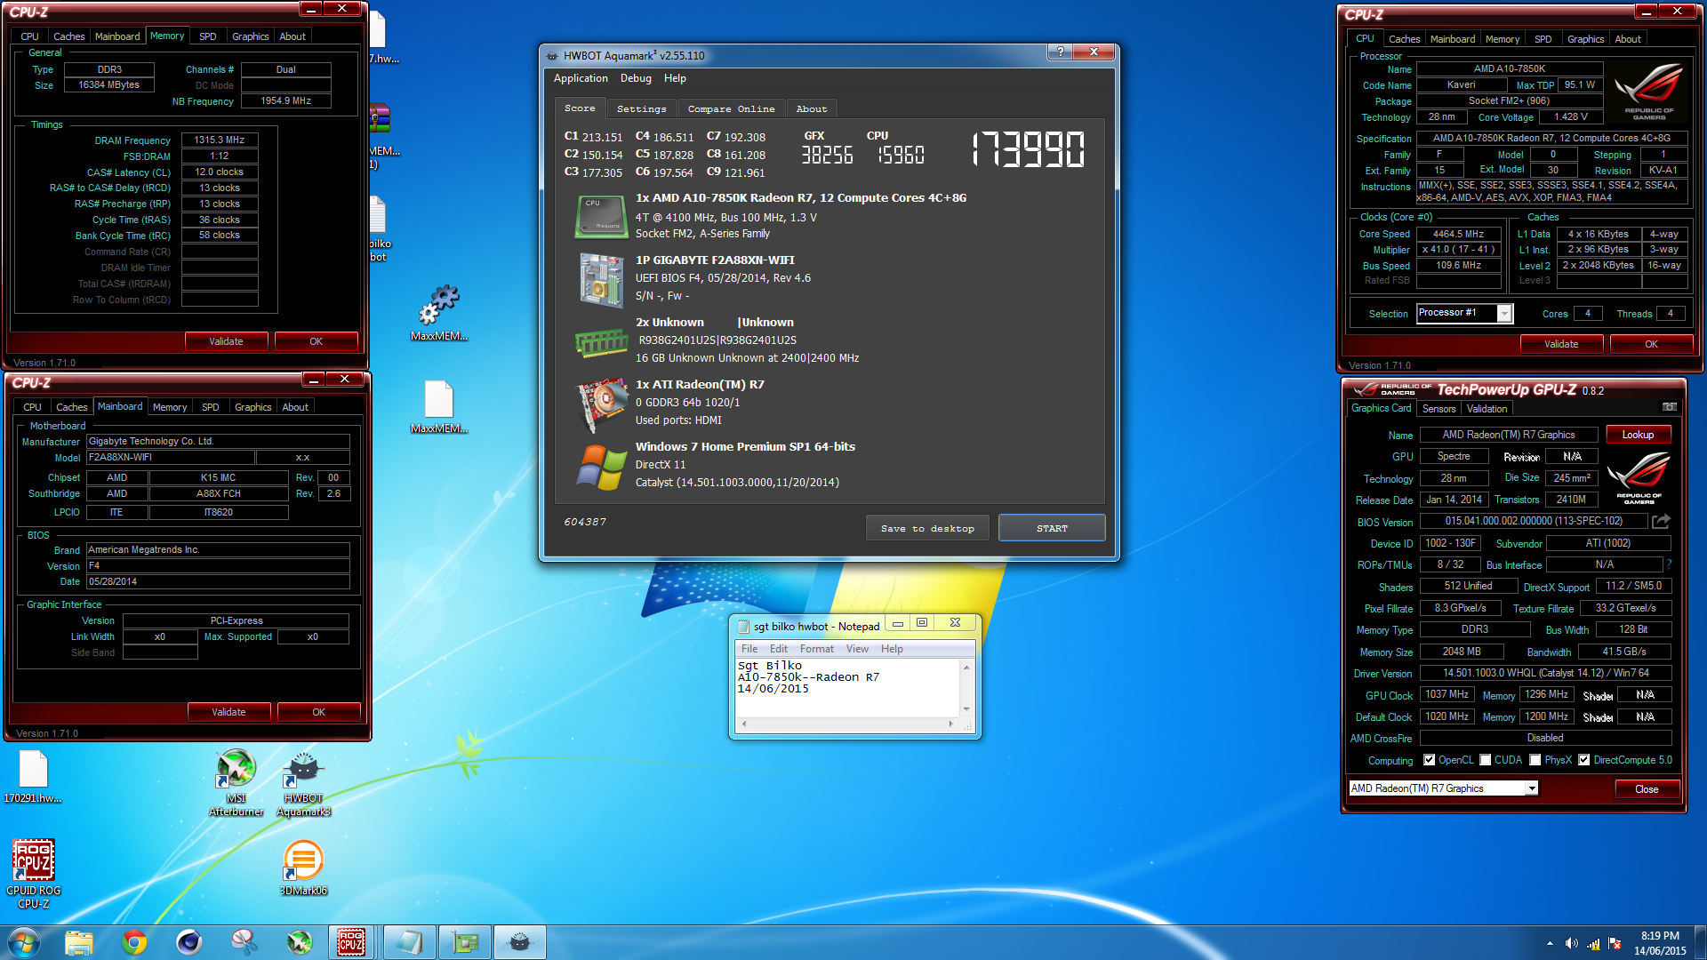Select Caches tab in right CPU-Z window
The height and width of the screenshot is (960, 1707).
coord(1404,39)
